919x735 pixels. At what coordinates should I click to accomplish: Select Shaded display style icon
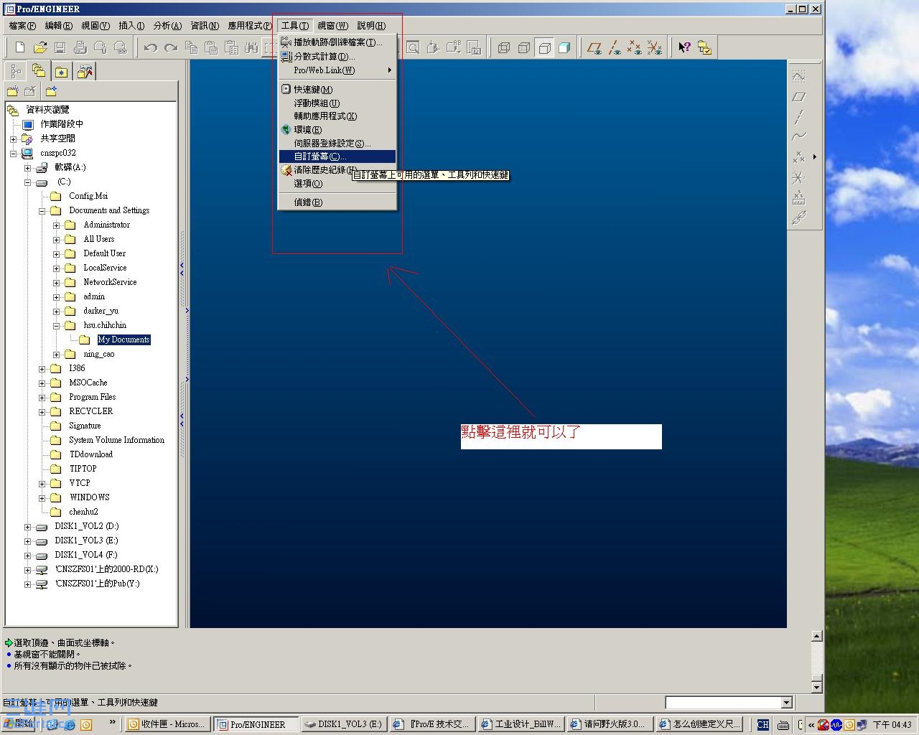tap(564, 47)
